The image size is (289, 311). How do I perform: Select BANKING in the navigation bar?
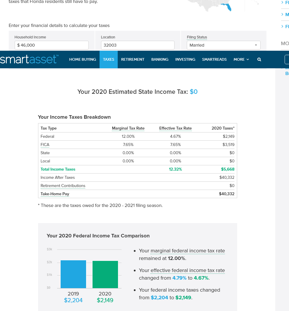coord(160,59)
